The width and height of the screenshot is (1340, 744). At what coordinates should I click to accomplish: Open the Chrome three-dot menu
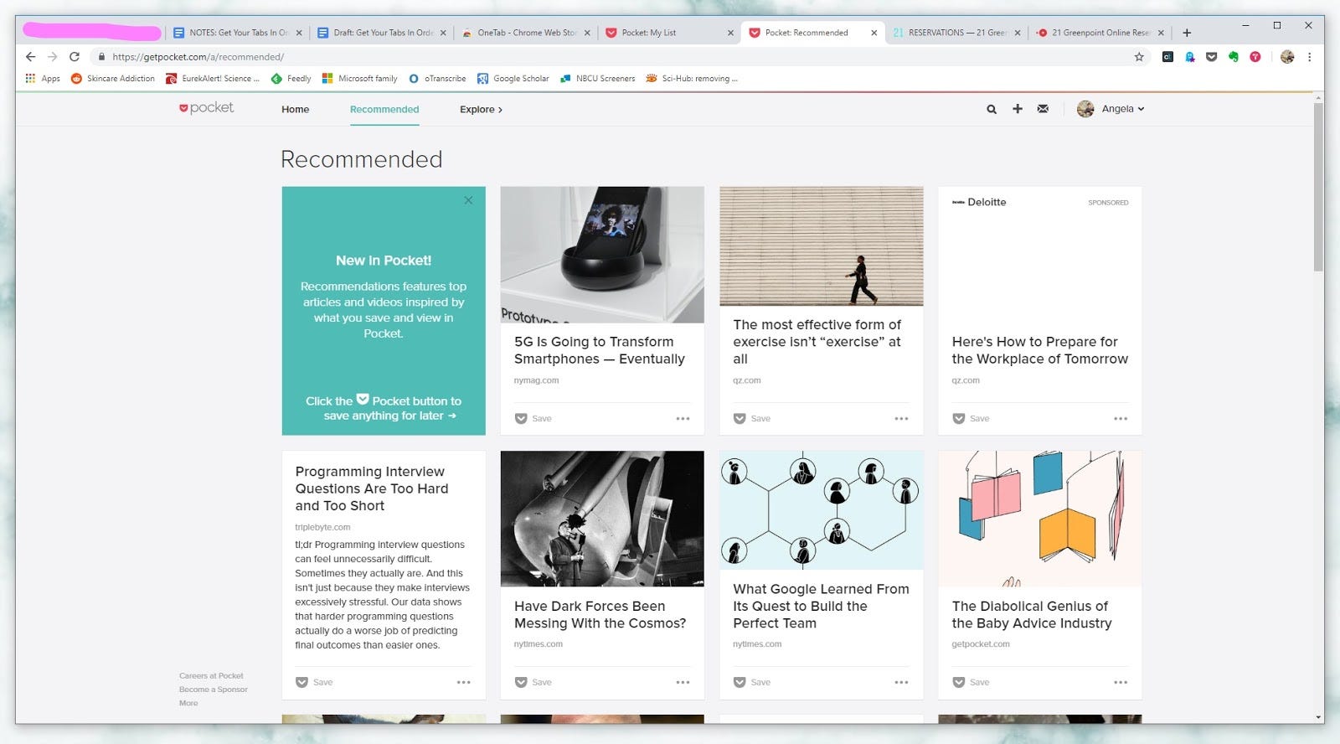pos(1309,57)
